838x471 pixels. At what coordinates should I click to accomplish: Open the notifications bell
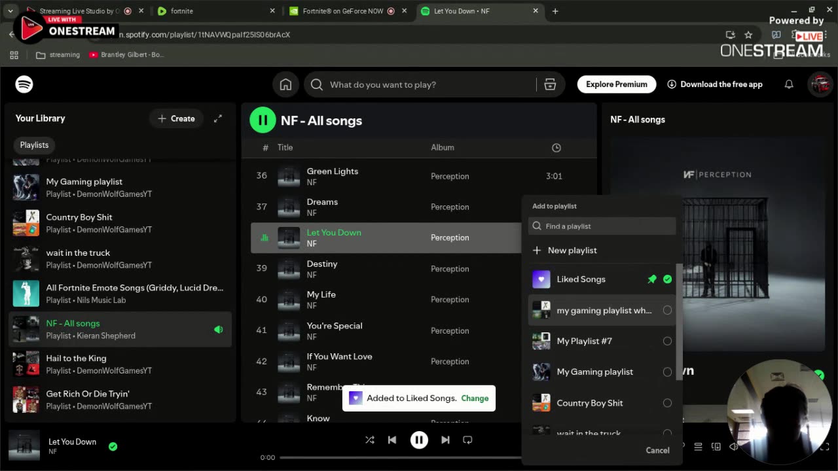(x=789, y=84)
